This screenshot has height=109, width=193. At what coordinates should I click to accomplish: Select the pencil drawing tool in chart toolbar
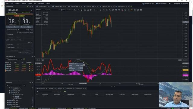pyautogui.click(x=106, y=10)
